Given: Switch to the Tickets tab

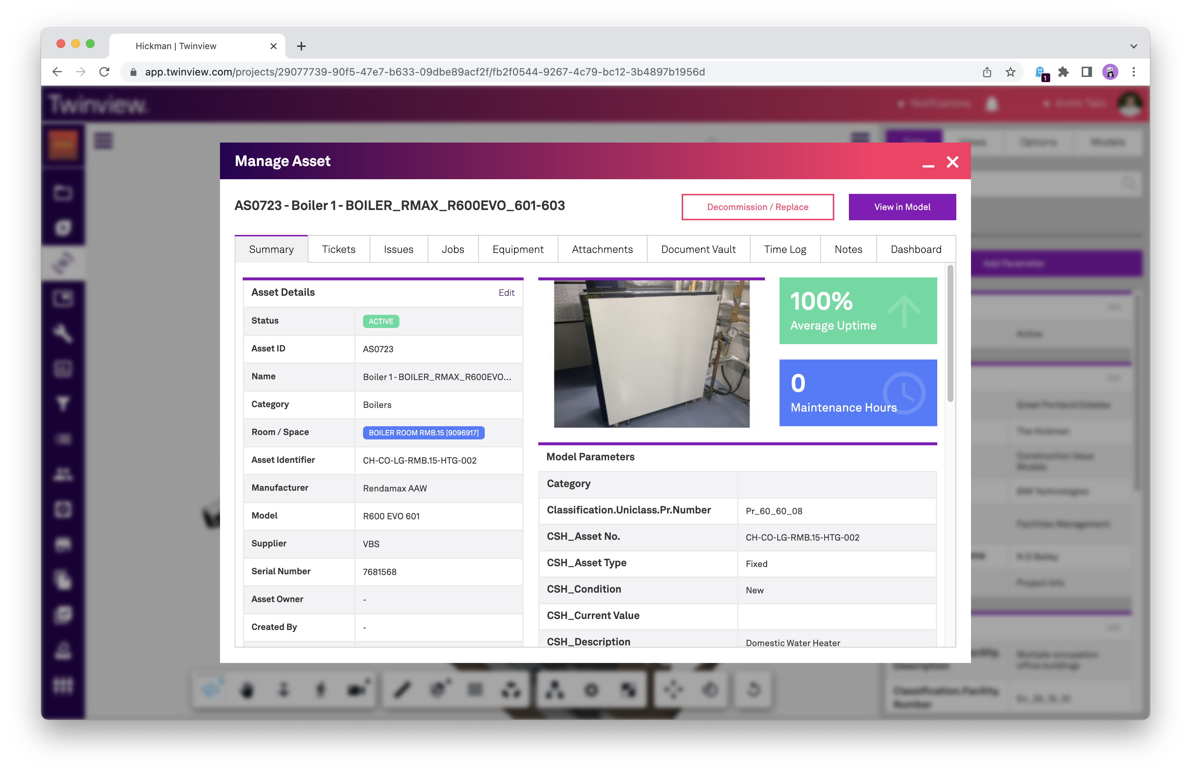Looking at the screenshot, I should [x=338, y=249].
